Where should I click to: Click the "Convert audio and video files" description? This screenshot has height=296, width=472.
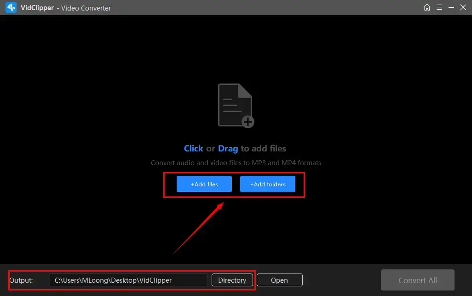pos(236,162)
